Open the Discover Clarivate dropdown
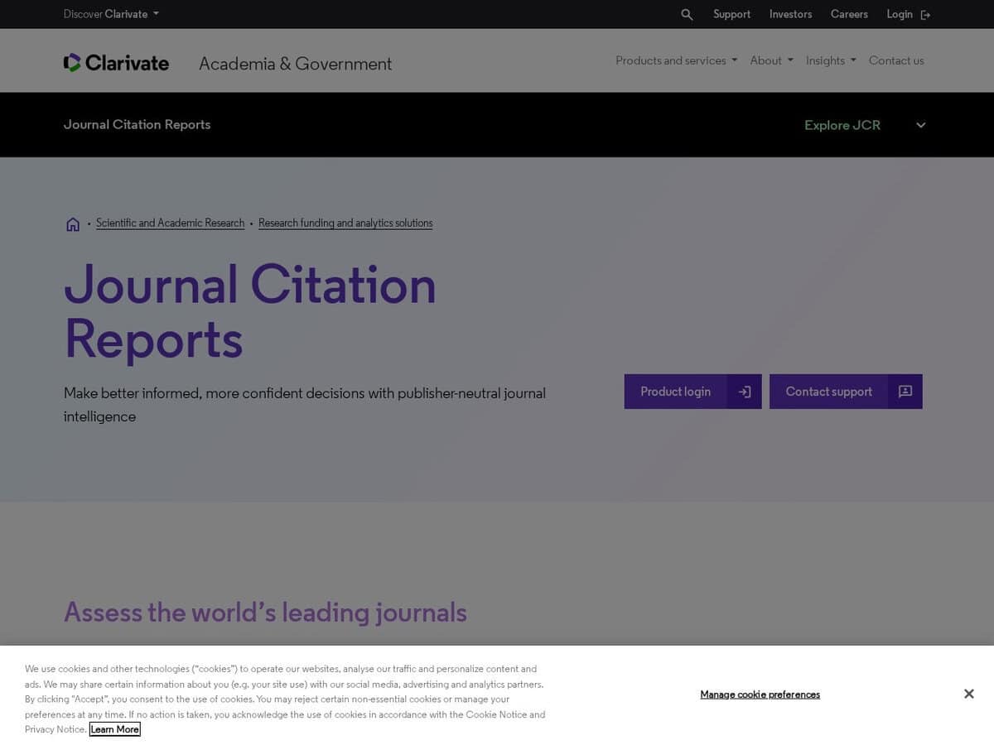 (x=111, y=14)
